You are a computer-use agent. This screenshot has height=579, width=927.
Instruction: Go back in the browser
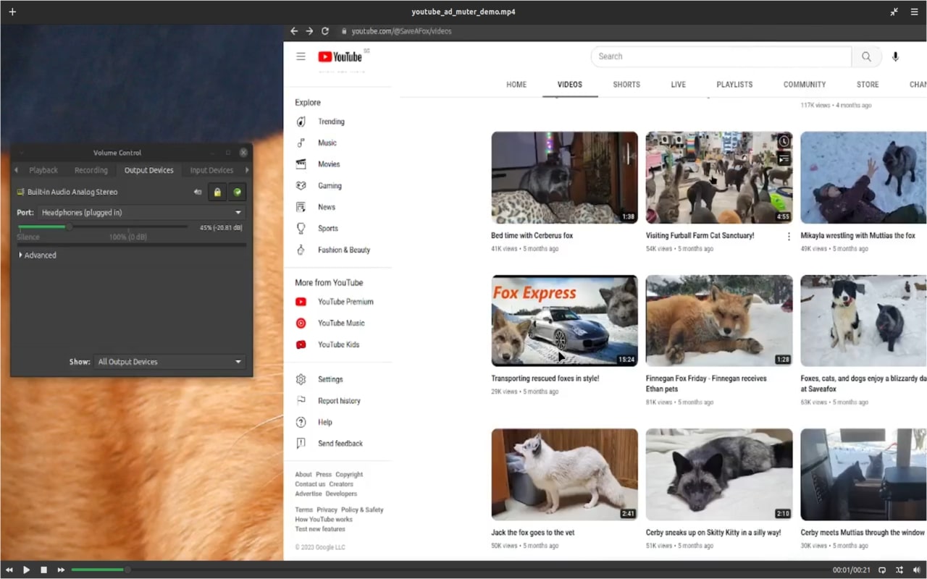pos(294,31)
